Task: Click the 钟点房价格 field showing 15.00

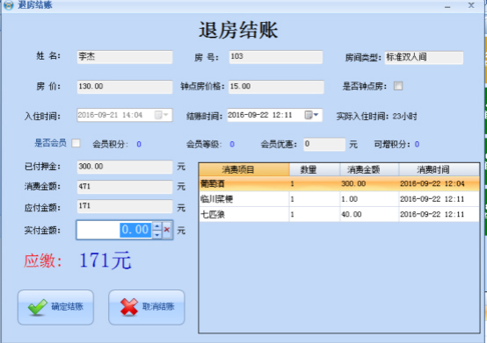Action: (x=276, y=87)
